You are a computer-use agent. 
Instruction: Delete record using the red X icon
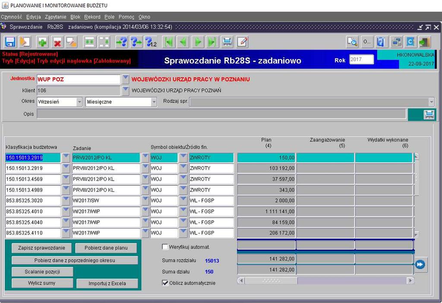57,42
